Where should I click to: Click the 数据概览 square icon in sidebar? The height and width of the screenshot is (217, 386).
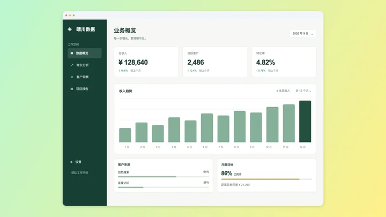click(x=72, y=53)
